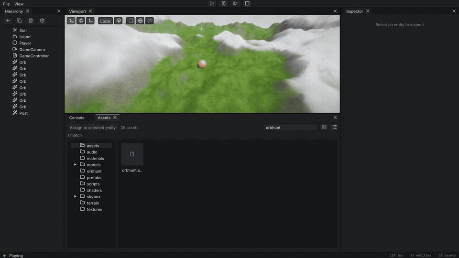Switch assets to list view
Screen dimensions: 459x258
[334, 127]
